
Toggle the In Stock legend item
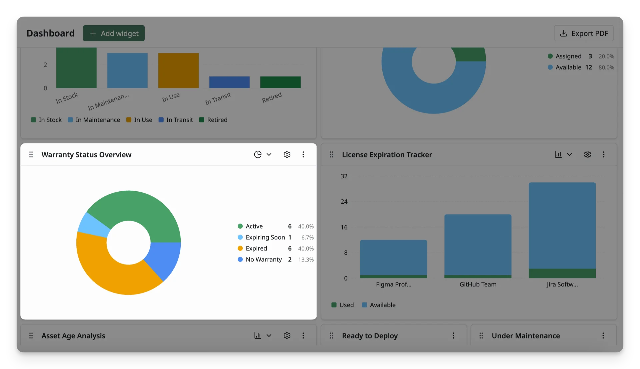point(46,120)
